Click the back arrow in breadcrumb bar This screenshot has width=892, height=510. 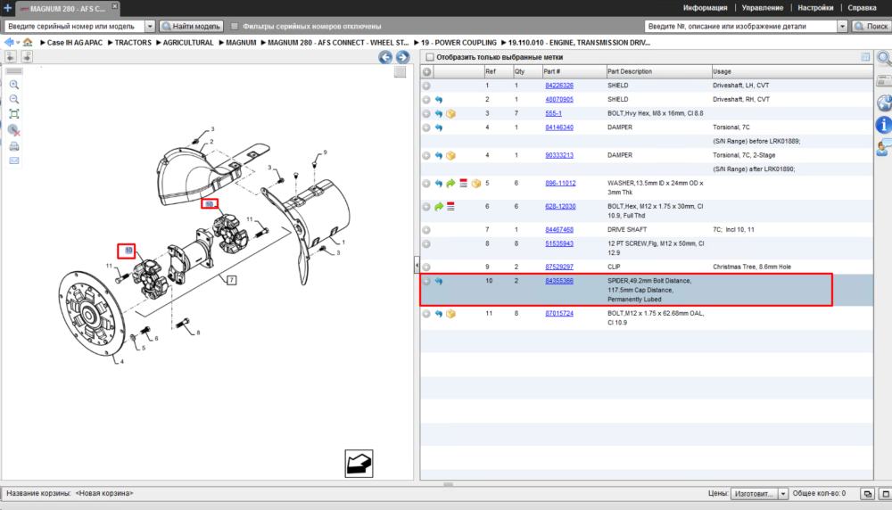tap(9, 43)
